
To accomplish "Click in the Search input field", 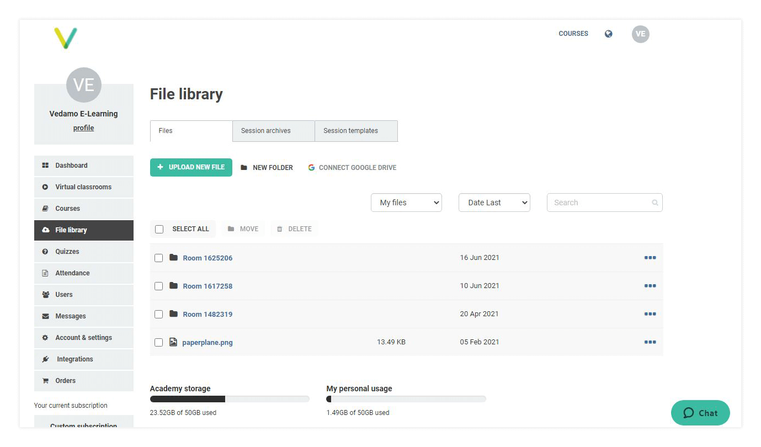I will point(604,203).
